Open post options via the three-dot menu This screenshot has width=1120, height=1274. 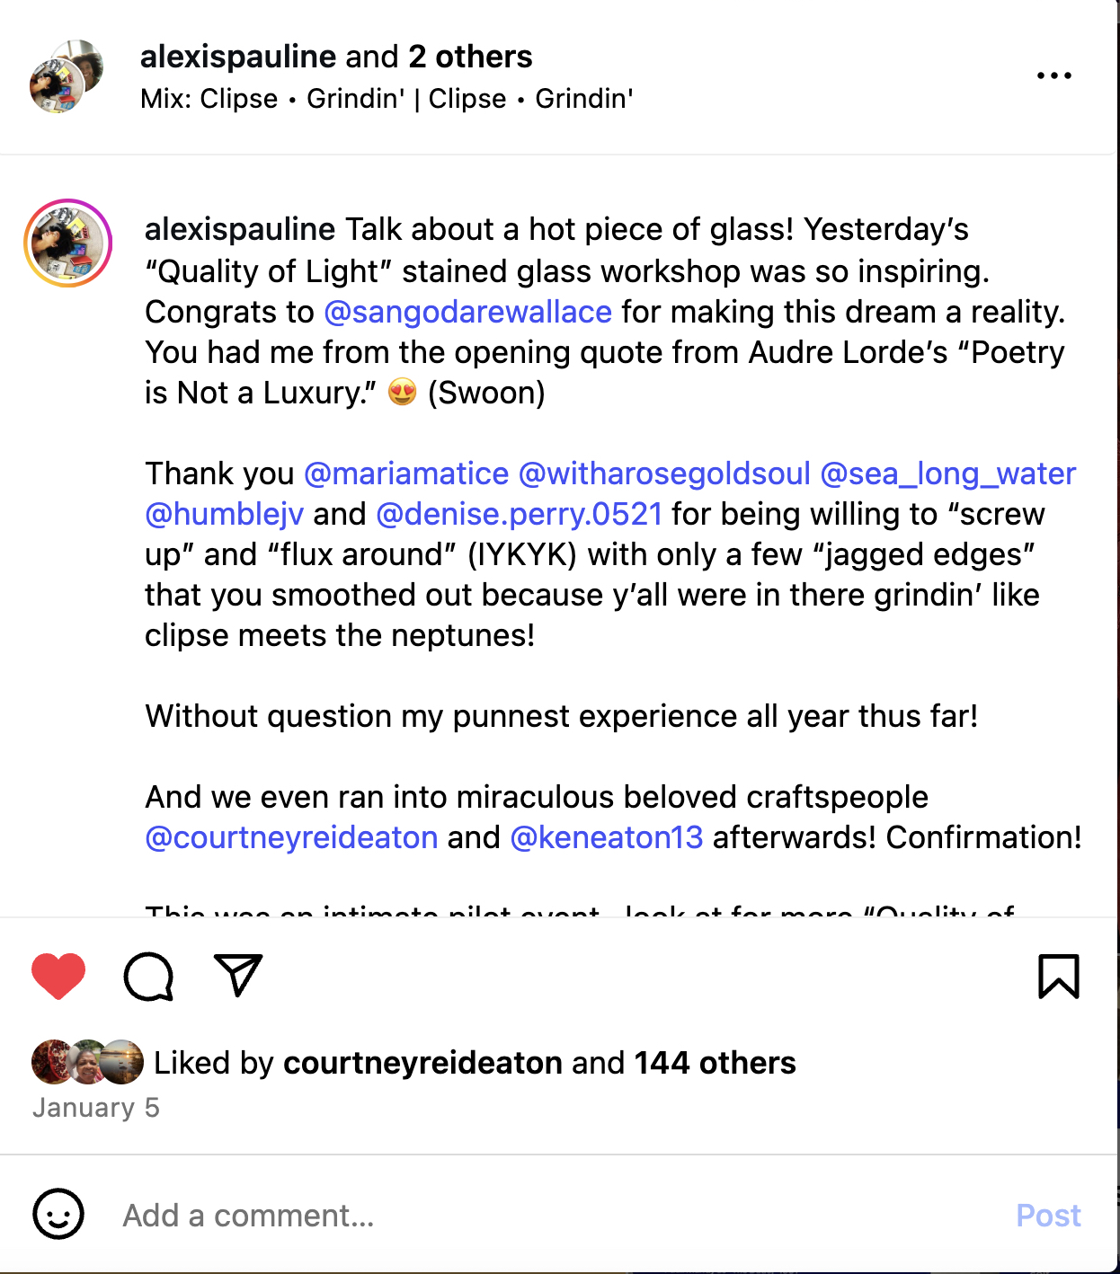[1056, 75]
